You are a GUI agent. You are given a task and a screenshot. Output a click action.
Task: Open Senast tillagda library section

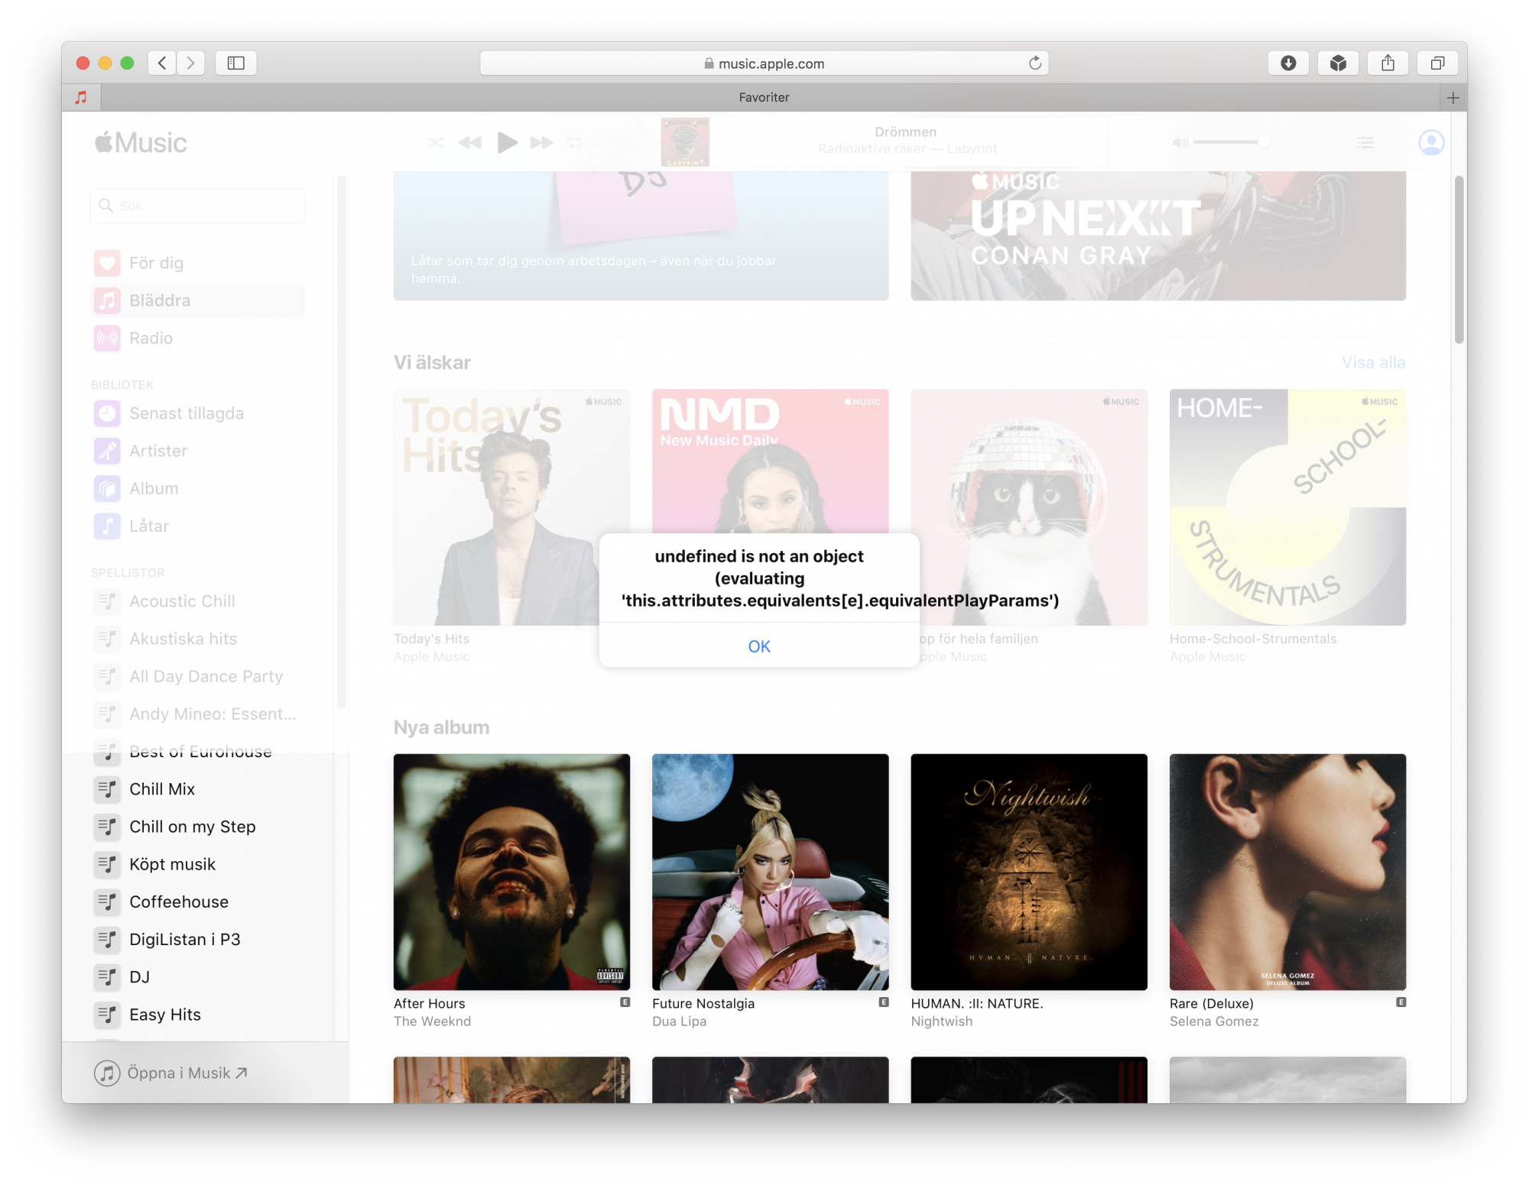tap(197, 413)
